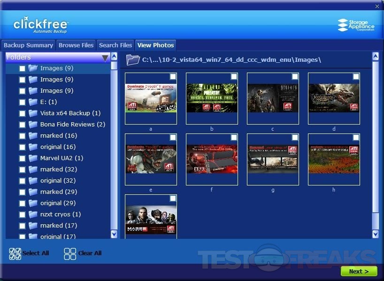The height and width of the screenshot is (281, 384).
Task: Click the folder icon beside Marvel UA2
Action: [x=33, y=158]
